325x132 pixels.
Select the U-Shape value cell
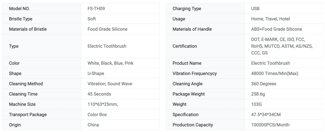pyautogui.click(x=96, y=73)
